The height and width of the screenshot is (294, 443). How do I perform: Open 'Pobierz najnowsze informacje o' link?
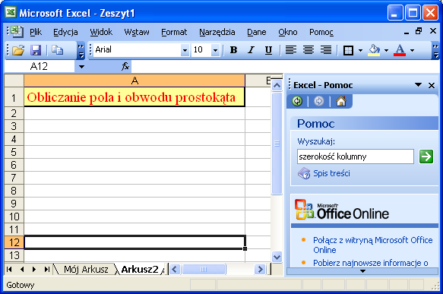click(x=370, y=263)
